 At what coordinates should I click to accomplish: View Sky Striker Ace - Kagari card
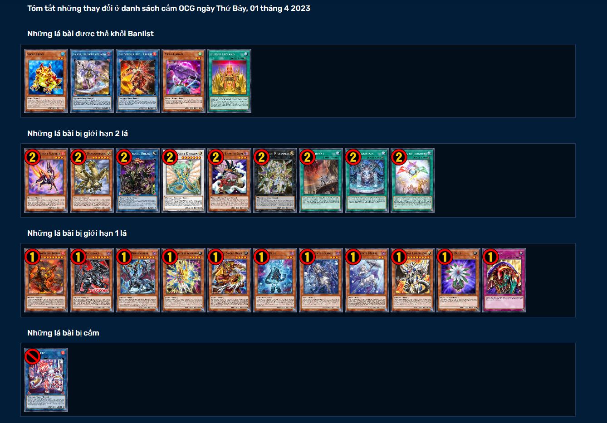(137, 81)
